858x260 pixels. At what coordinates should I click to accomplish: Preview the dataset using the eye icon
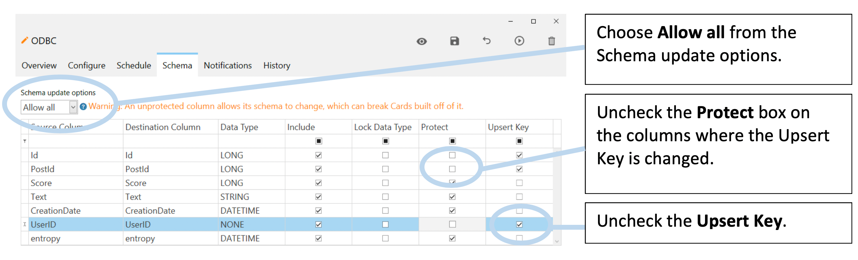click(x=422, y=41)
